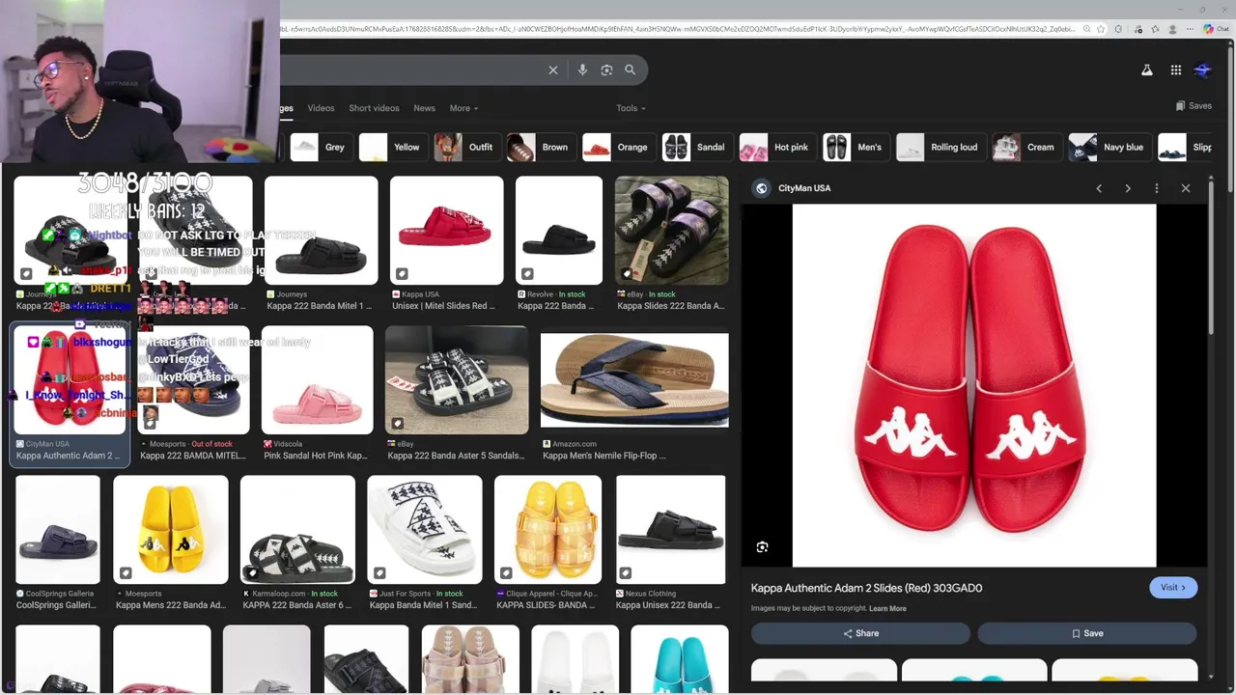1236x695 pixels.
Task: Click the Lens icon on preview image
Action: click(x=762, y=547)
